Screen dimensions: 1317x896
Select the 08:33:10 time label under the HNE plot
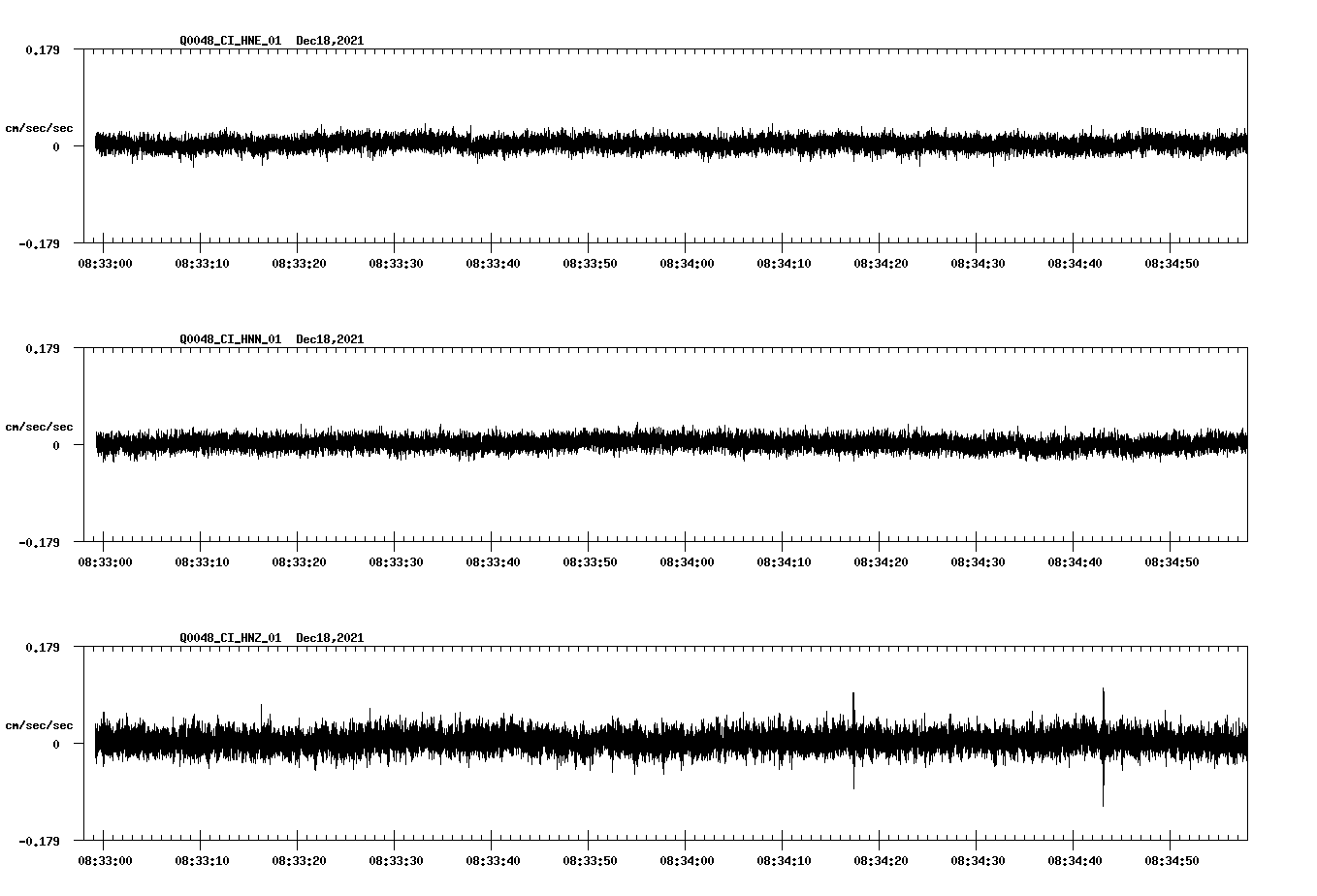pos(202,263)
